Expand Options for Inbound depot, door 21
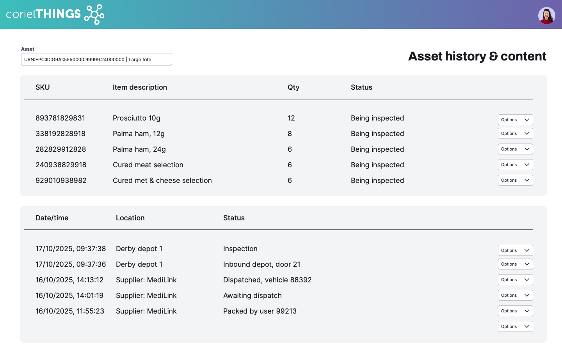This screenshot has width=562, height=351. 515,264
